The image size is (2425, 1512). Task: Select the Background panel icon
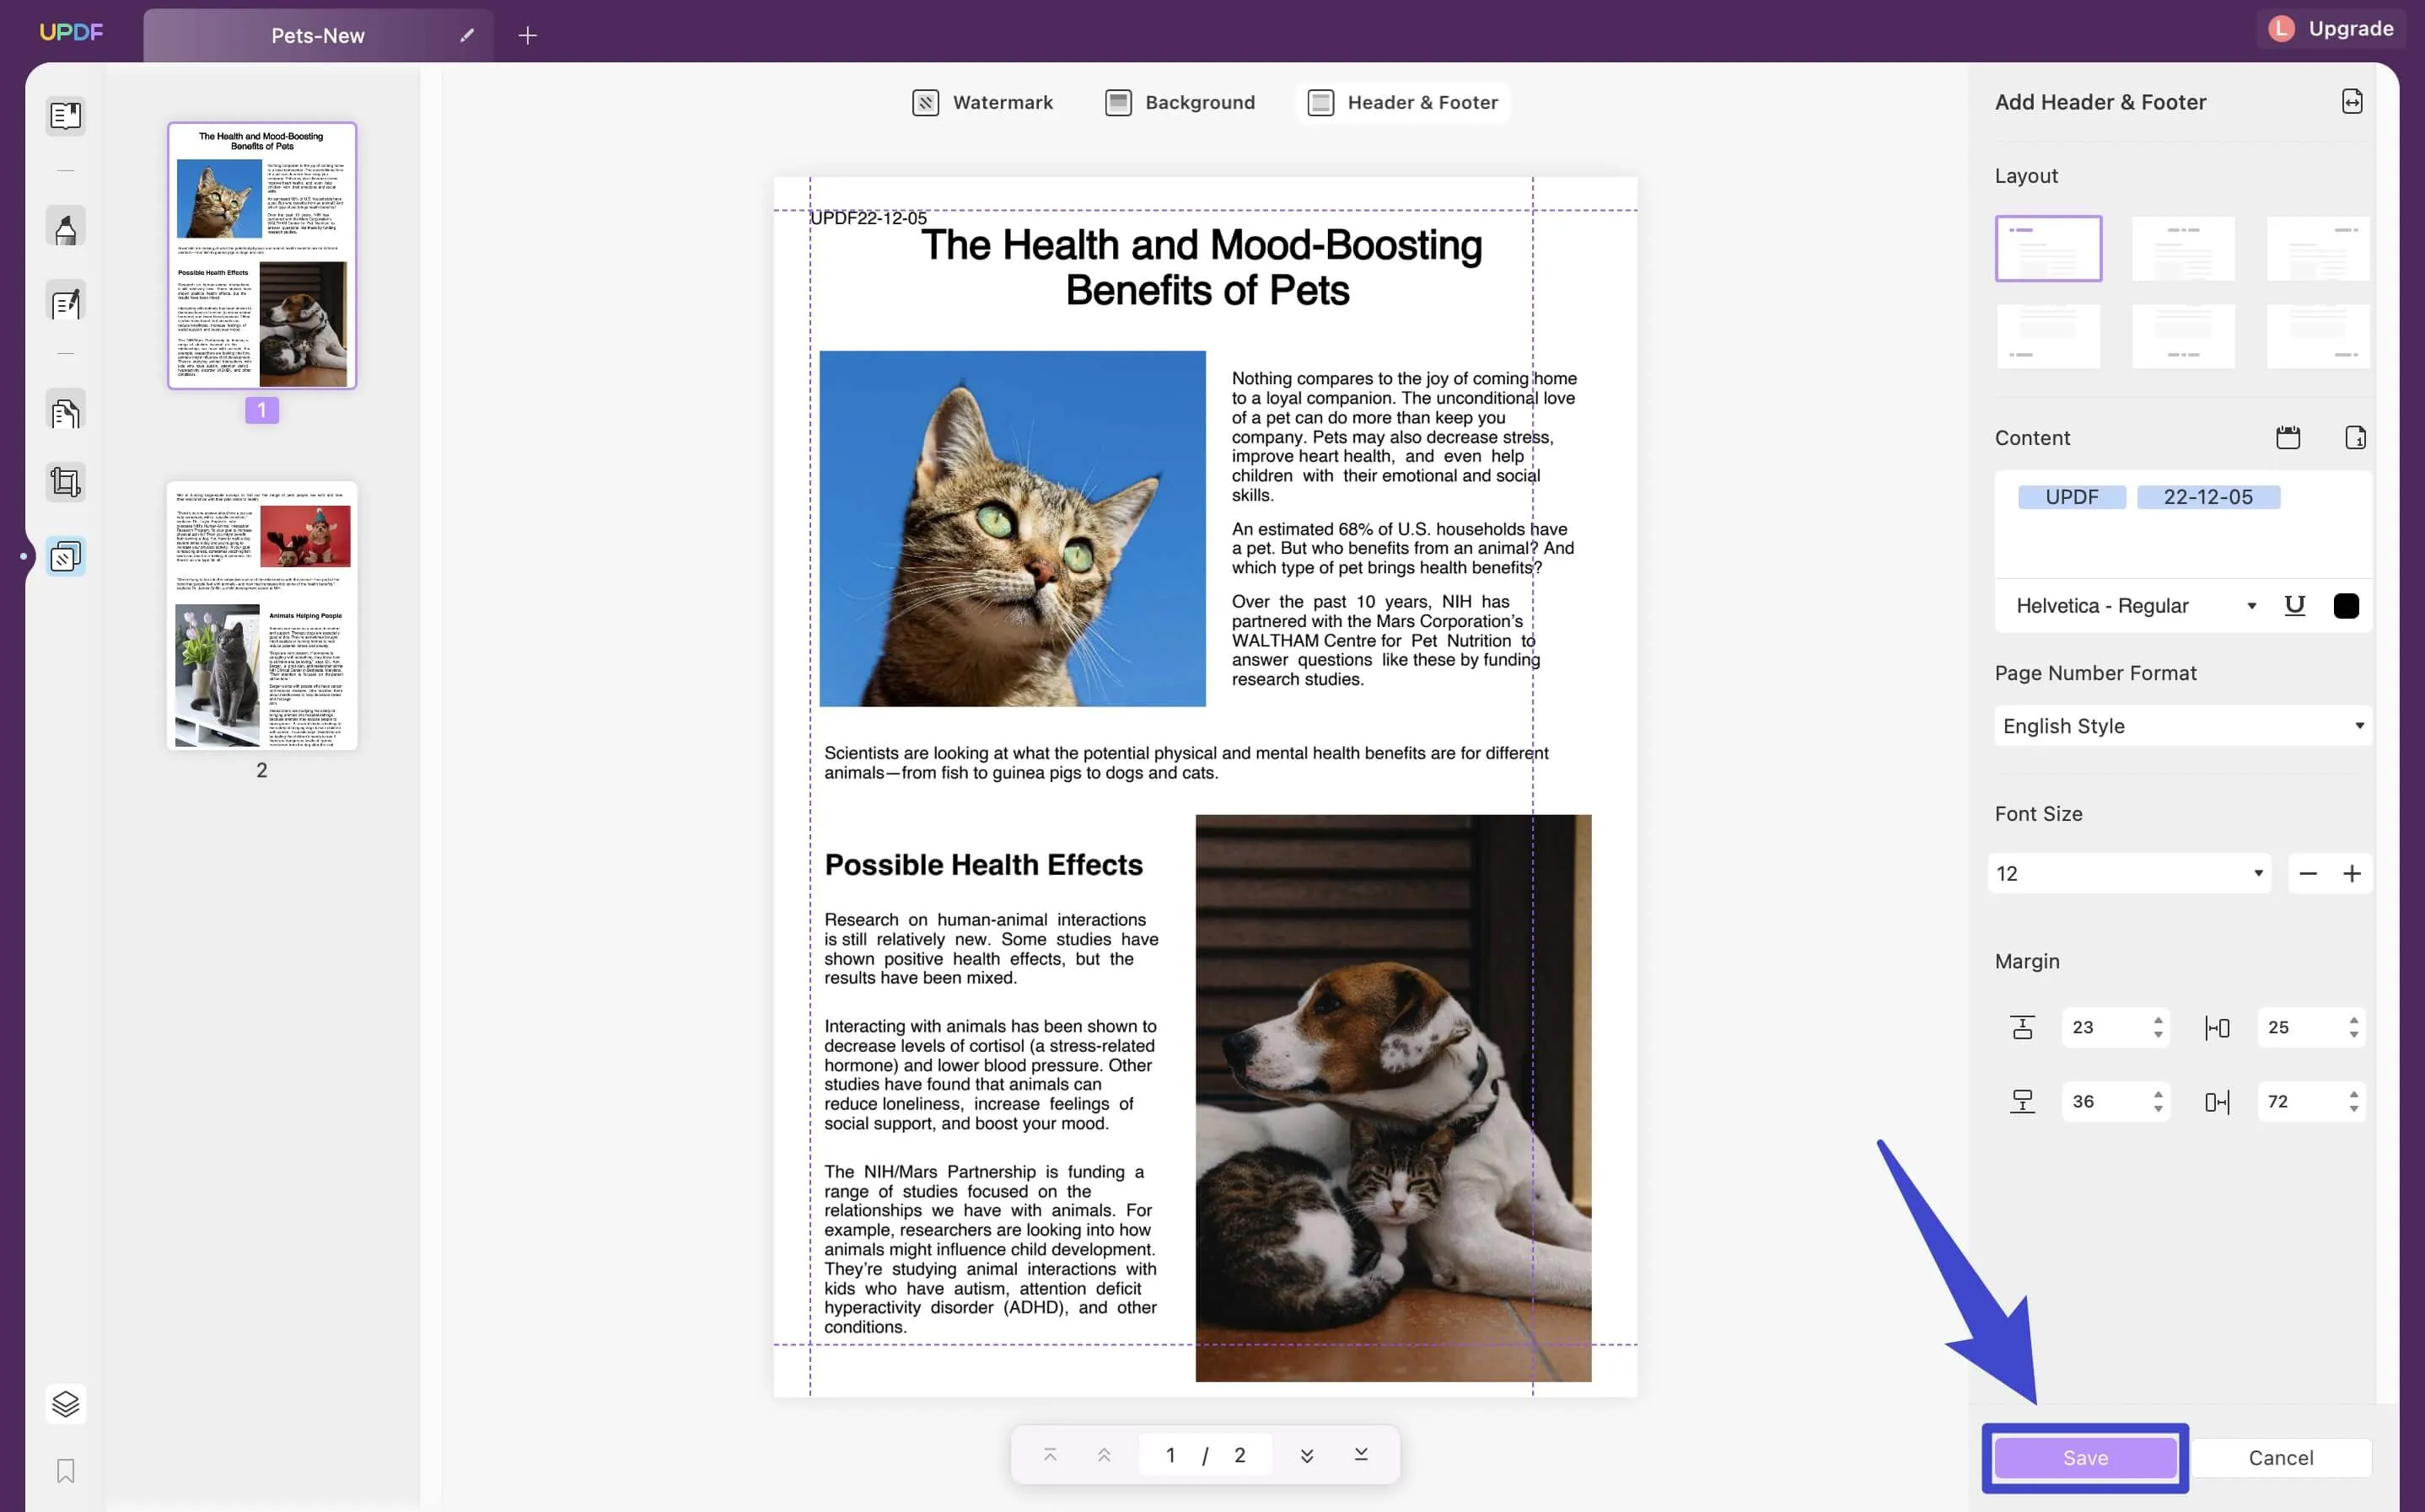coord(1118,103)
